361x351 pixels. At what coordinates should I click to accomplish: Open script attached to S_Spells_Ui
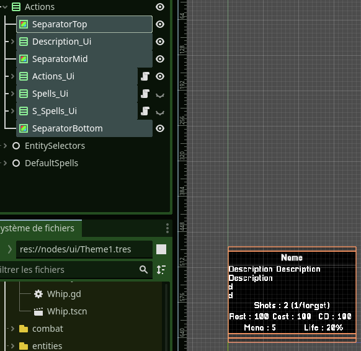(145, 111)
